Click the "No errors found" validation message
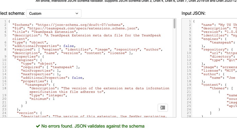The image size is (237, 132). point(93,126)
